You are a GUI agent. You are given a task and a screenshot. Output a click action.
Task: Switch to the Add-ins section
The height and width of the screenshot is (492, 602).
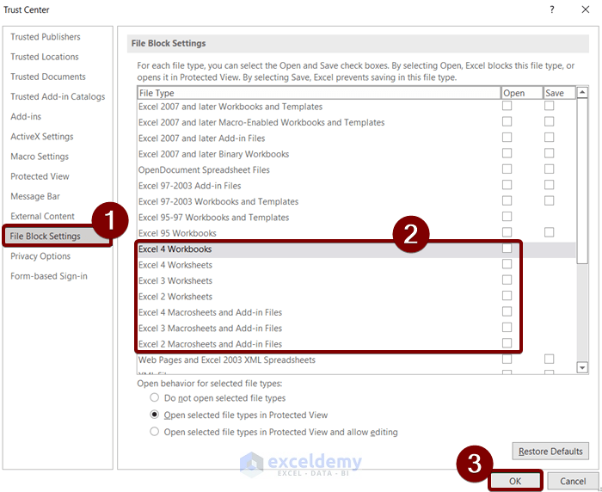26,117
